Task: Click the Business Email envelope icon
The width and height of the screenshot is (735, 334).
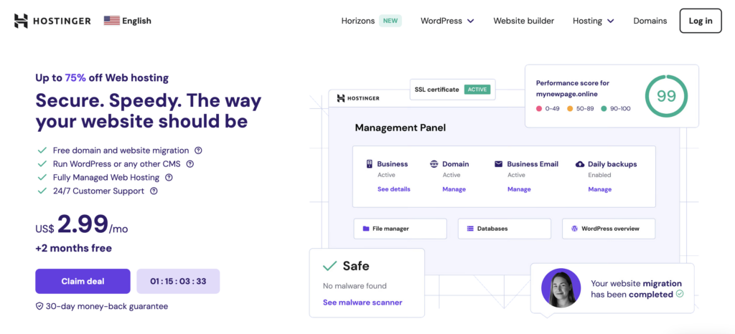Action: 498,164
